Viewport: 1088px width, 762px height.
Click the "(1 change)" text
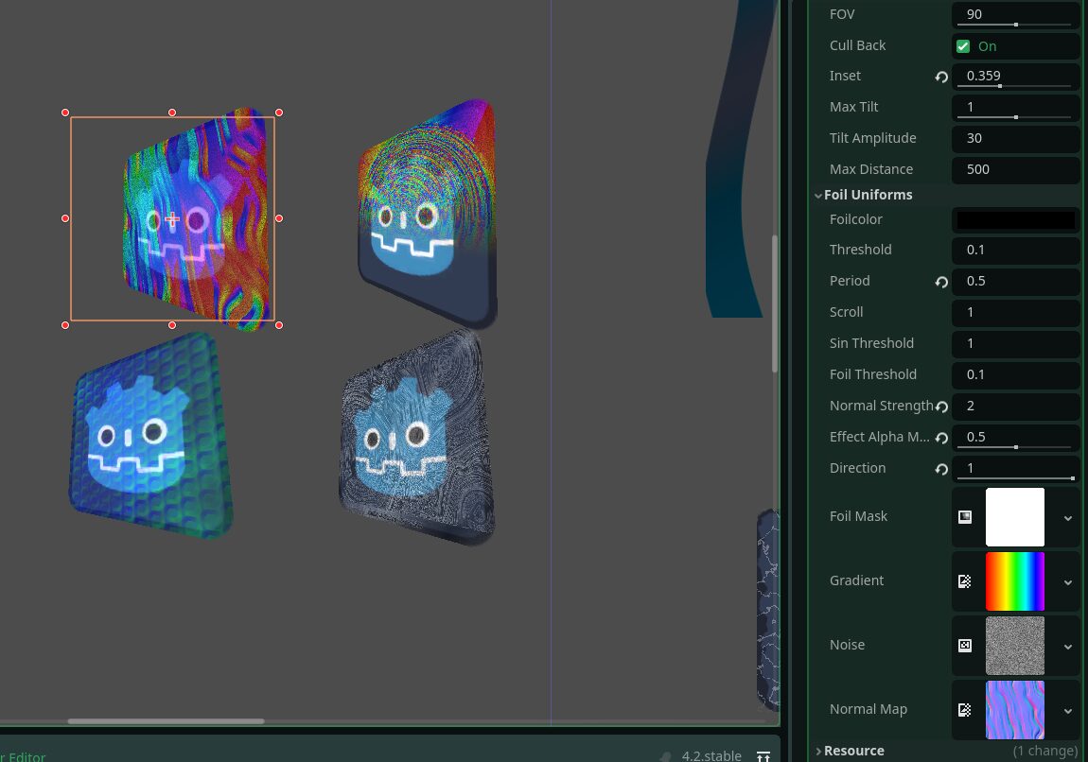tap(1044, 751)
